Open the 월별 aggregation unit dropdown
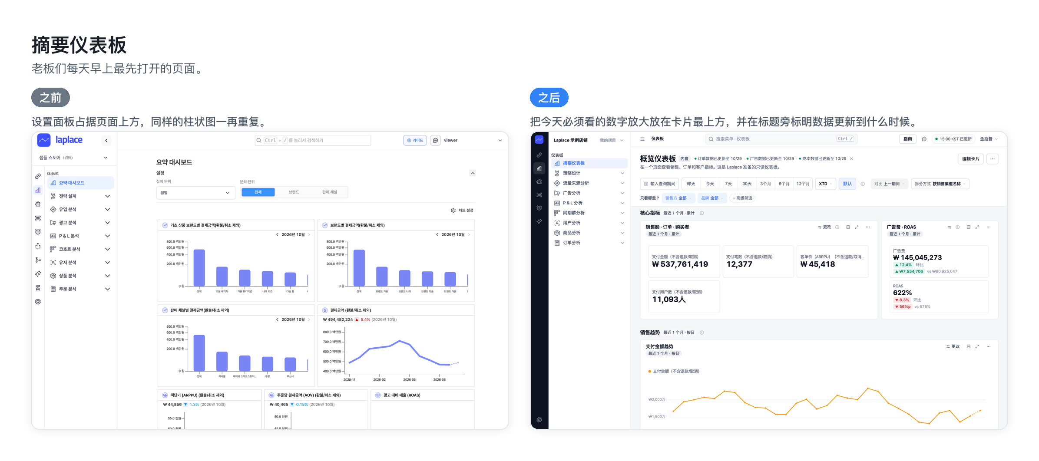 click(x=195, y=193)
